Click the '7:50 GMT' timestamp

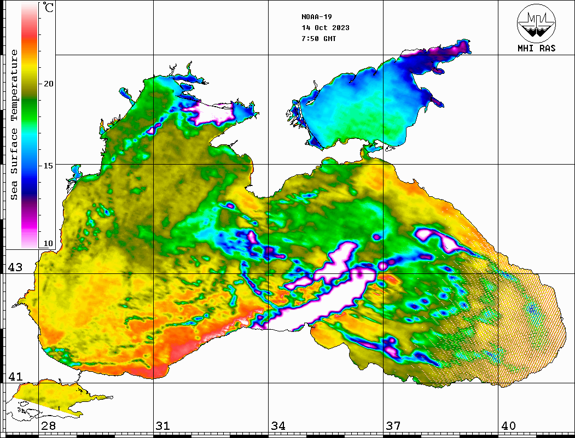[x=318, y=39]
